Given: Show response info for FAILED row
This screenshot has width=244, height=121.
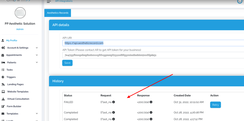Looking at the screenshot, I should [151, 102].
